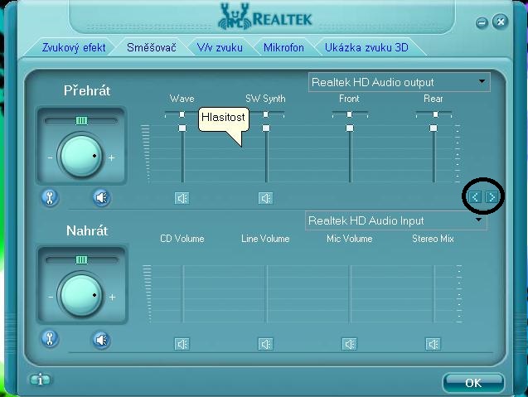The image size is (528, 397).
Task: Mute the Wave channel
Action: click(x=182, y=198)
